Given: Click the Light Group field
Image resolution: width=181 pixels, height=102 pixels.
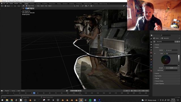Looking at the screenshot, I should click(171, 70).
